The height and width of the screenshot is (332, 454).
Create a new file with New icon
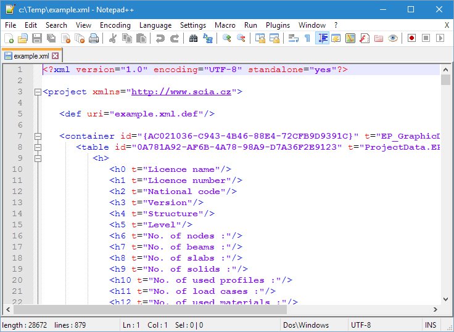click(x=9, y=38)
